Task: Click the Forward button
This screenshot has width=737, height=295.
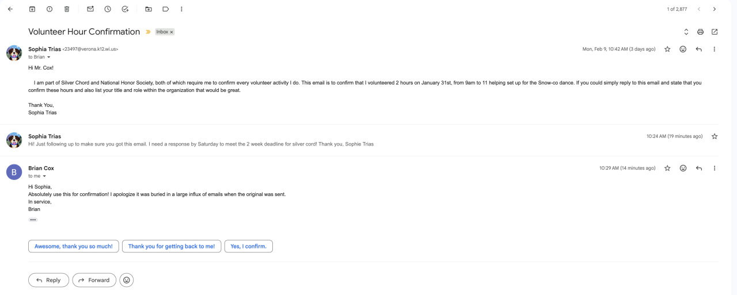Action: tap(94, 280)
